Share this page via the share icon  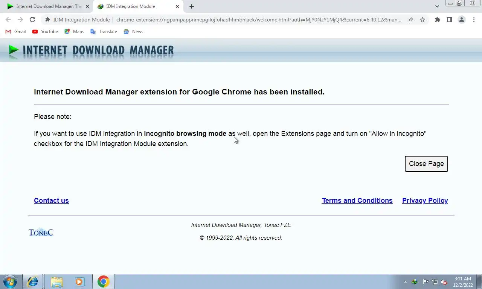pos(410,20)
